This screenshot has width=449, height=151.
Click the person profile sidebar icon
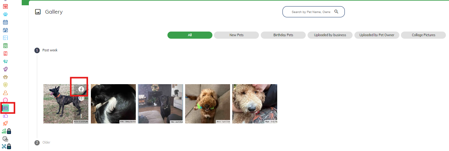pyautogui.click(x=5, y=93)
